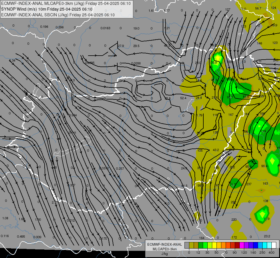Click the map value 85.6
The height and width of the screenshot is (258, 280).
[x=246, y=97]
